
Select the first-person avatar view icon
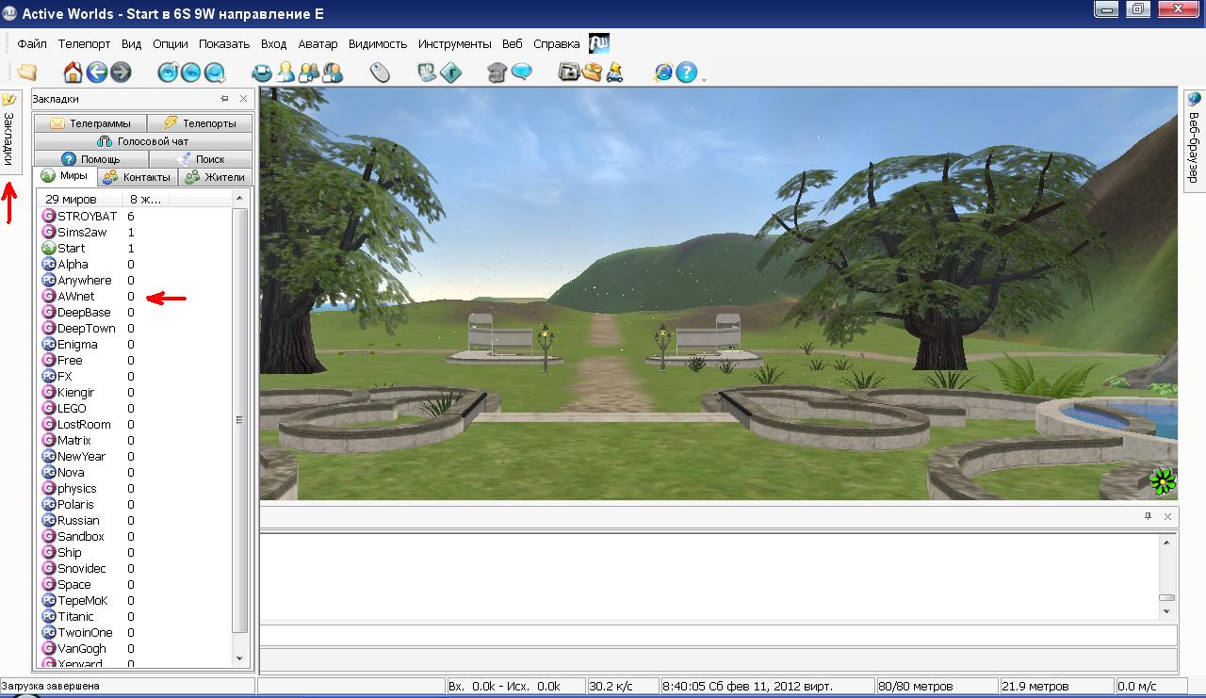coord(285,72)
